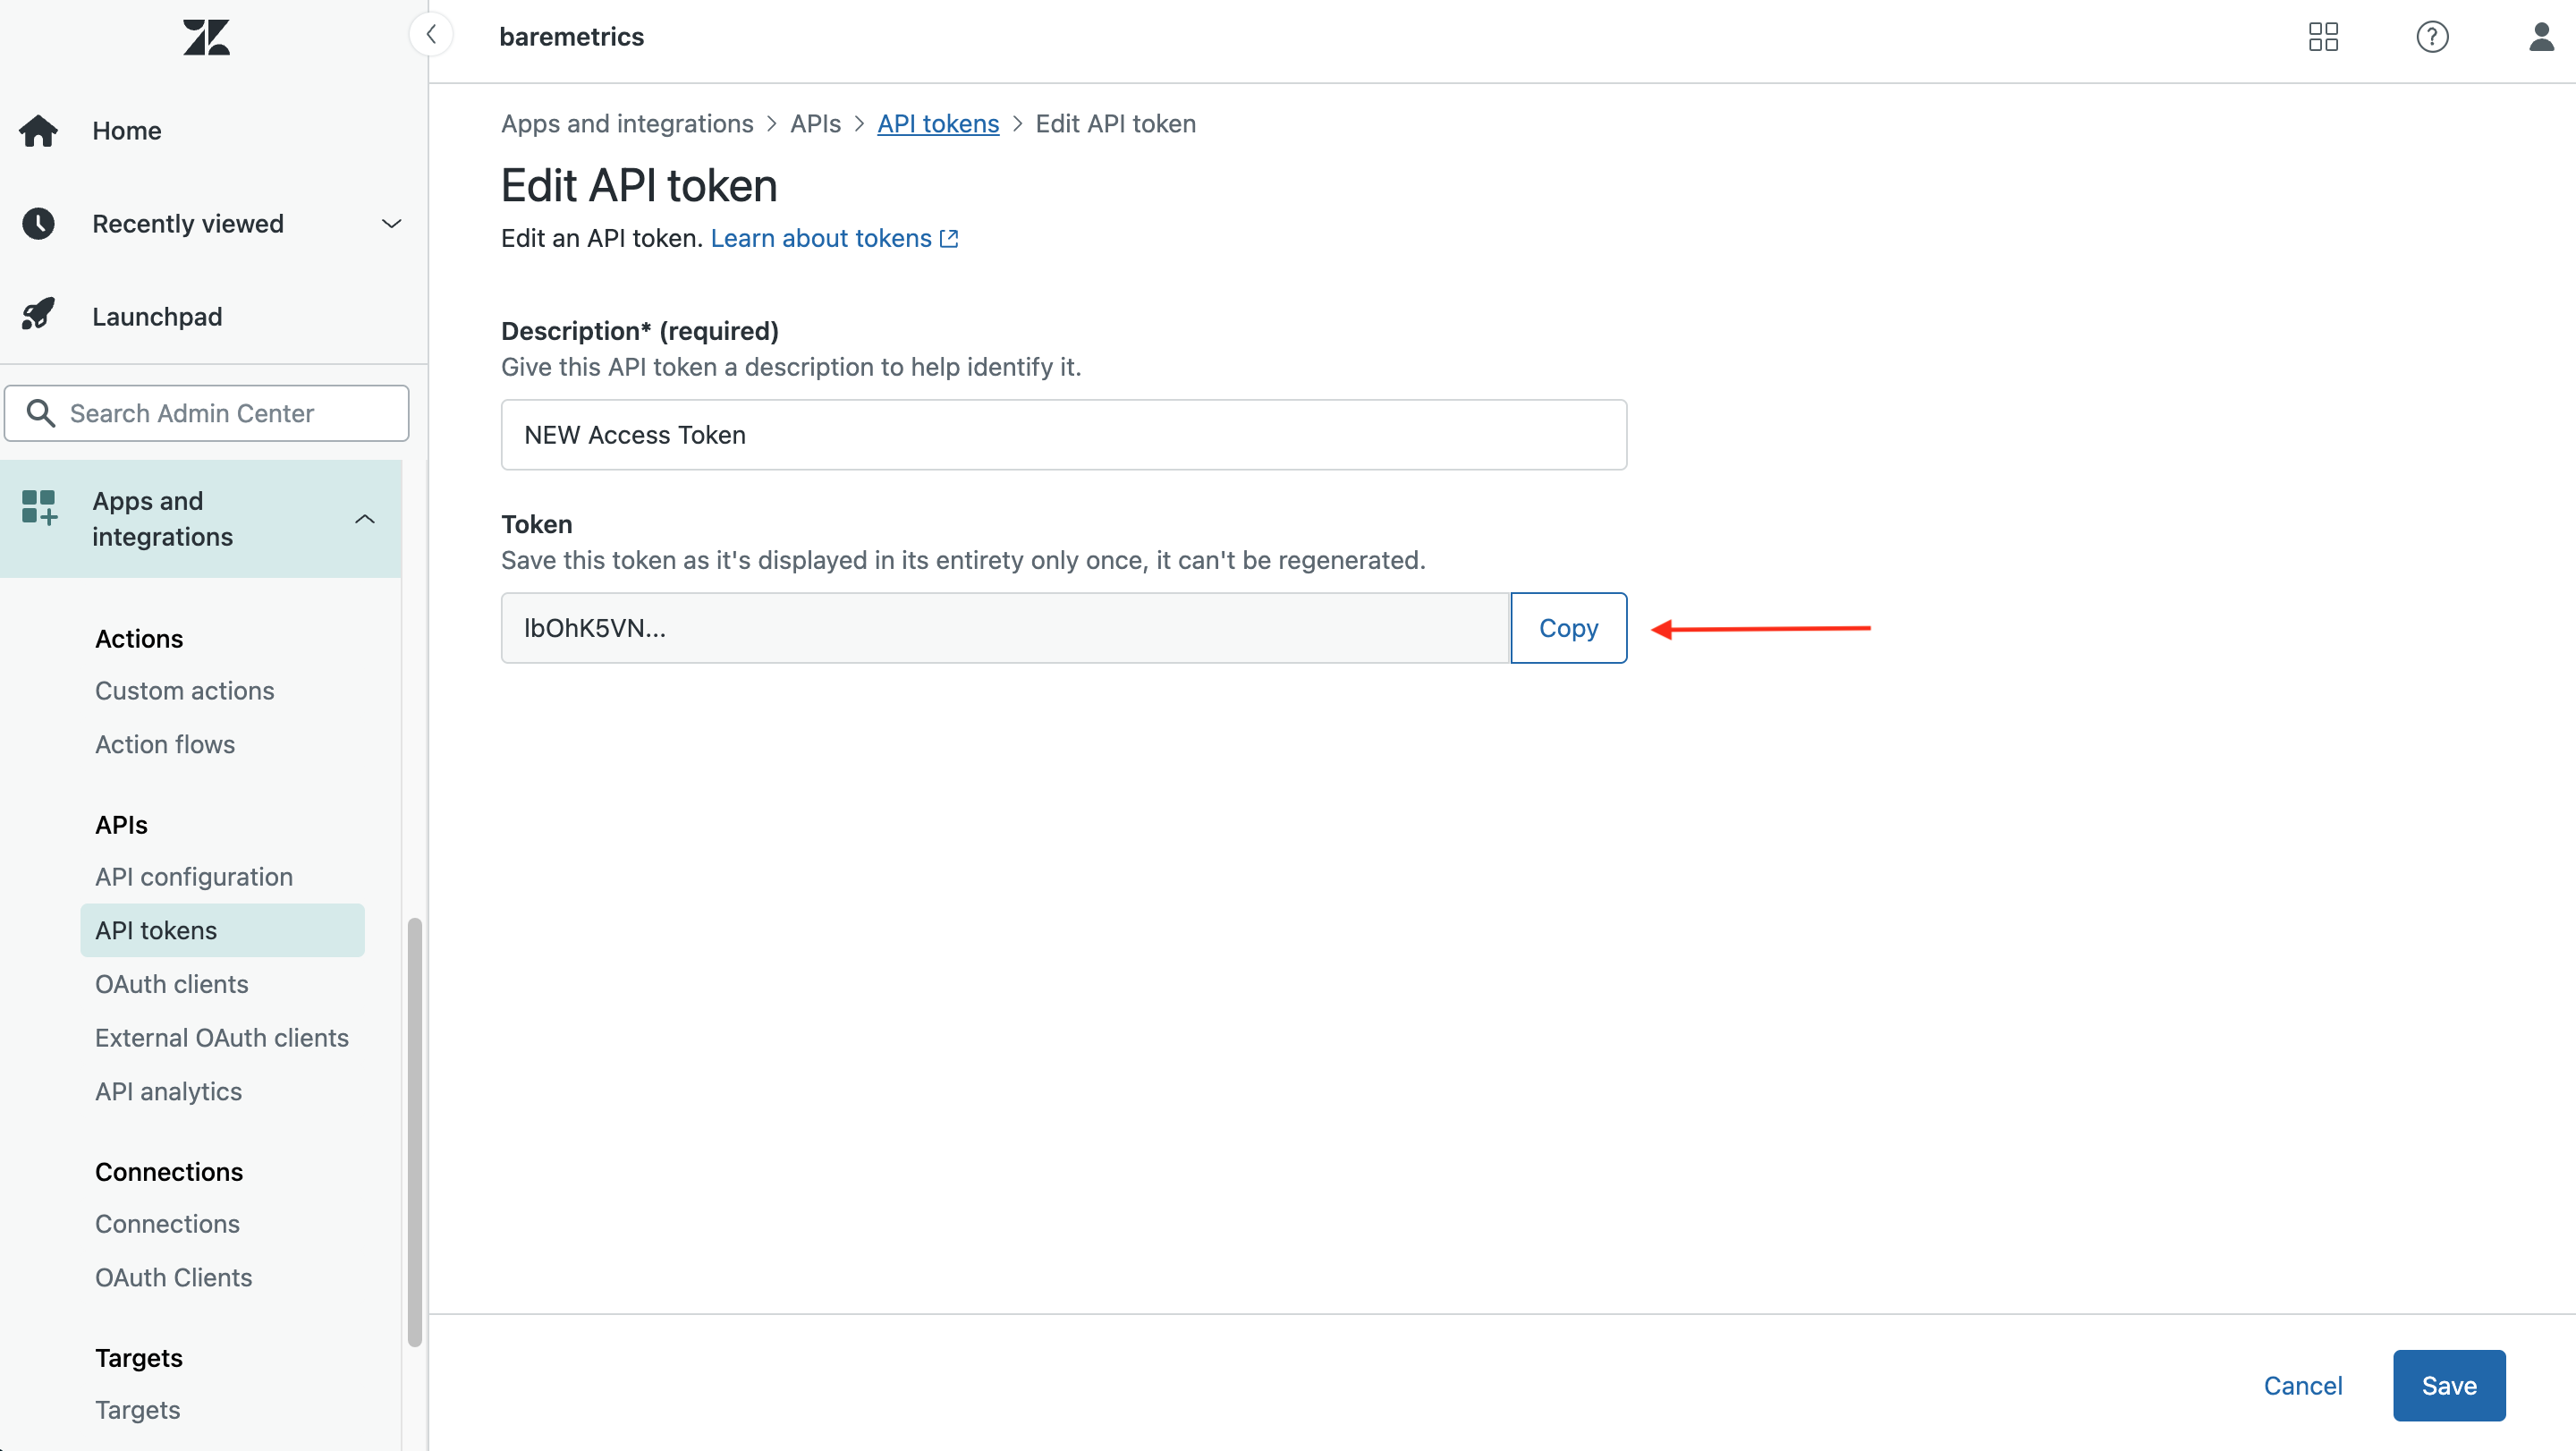The width and height of the screenshot is (2576, 1451).
Task: Collapse the Apps and integrations section
Action: point(365,519)
